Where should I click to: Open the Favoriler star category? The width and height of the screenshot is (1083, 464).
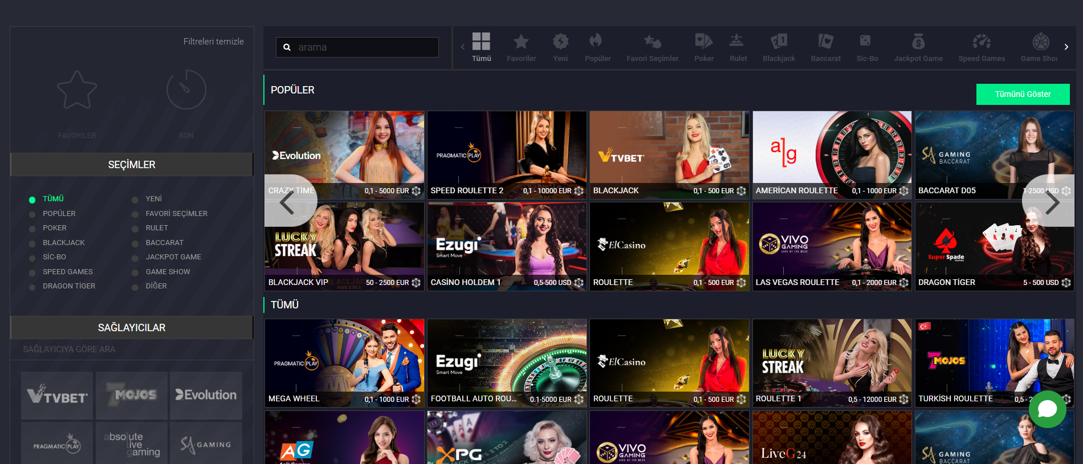(521, 47)
